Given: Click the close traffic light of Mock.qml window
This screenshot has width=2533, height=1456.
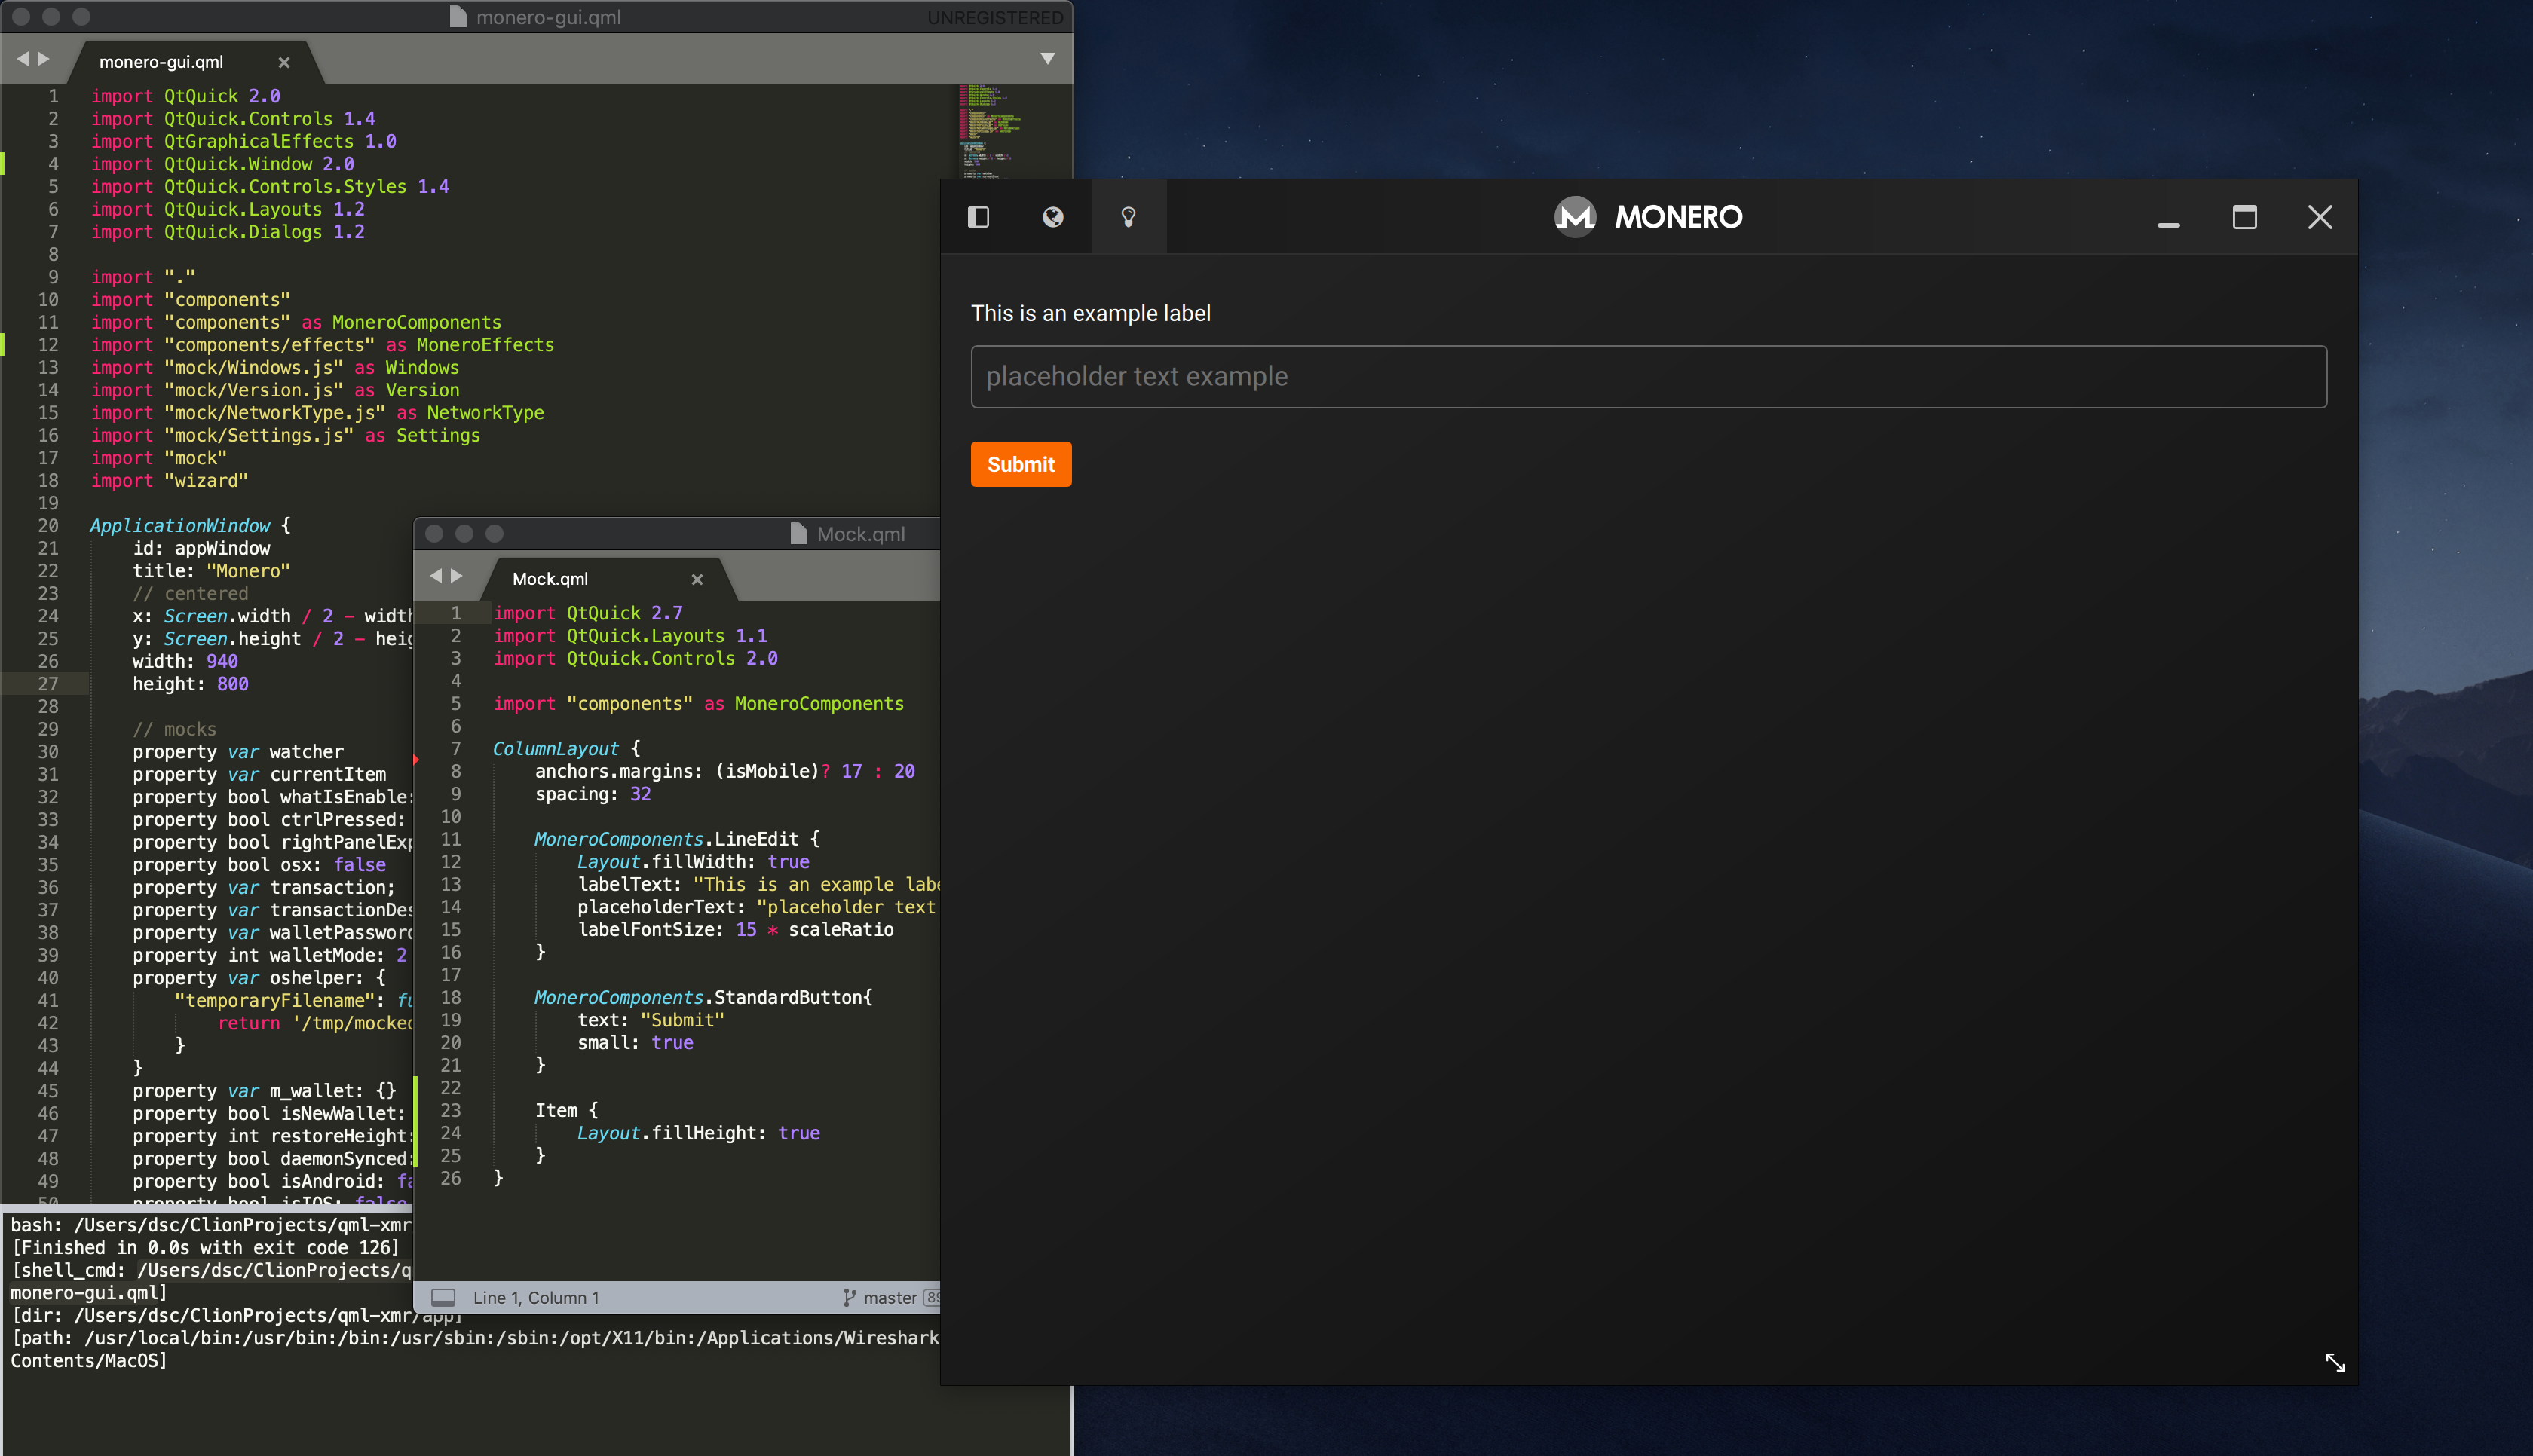Looking at the screenshot, I should point(434,533).
